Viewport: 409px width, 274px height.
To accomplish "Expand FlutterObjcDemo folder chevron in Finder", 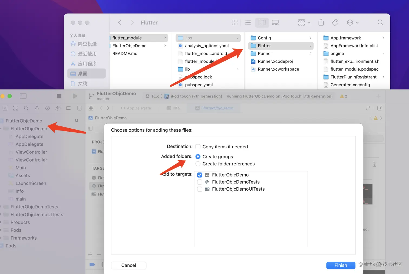I will (x=165, y=46).
